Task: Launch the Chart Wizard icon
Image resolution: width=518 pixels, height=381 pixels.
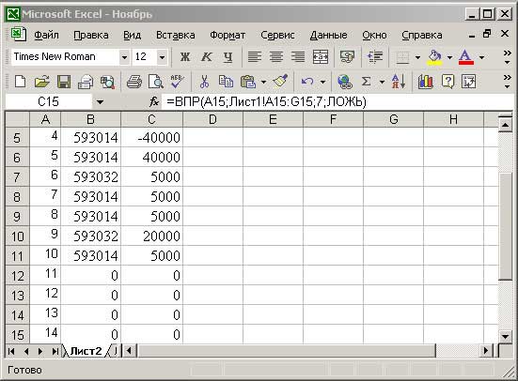Action: 426,82
